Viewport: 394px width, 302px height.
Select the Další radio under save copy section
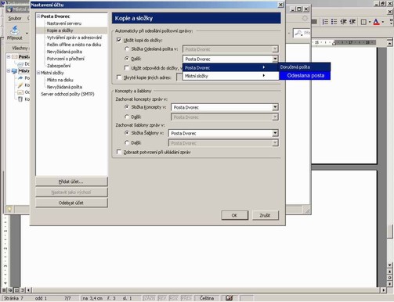[x=127, y=59]
